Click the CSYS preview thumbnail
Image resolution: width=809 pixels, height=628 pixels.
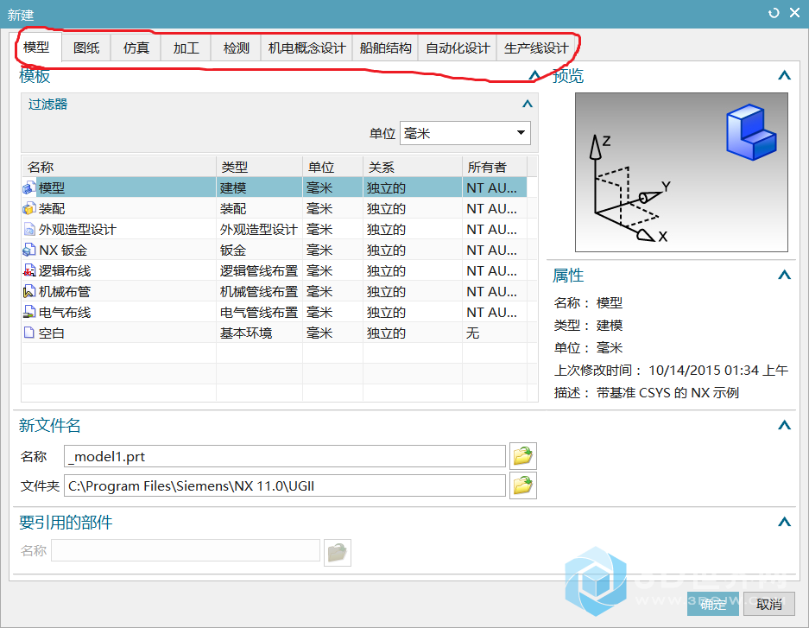click(681, 172)
